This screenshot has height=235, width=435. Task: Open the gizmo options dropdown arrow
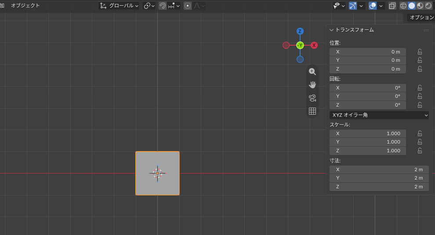pos(361,6)
